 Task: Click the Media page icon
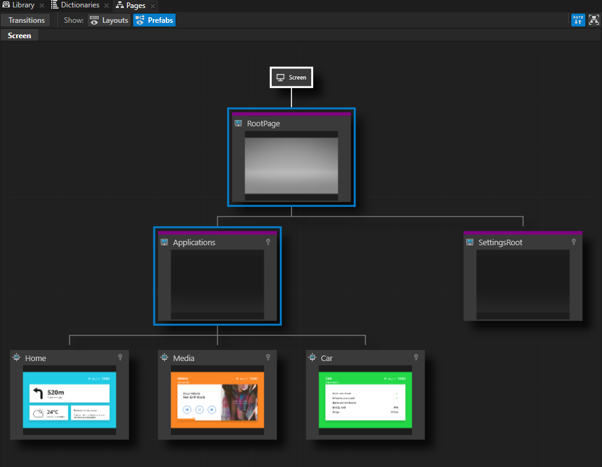pos(165,358)
